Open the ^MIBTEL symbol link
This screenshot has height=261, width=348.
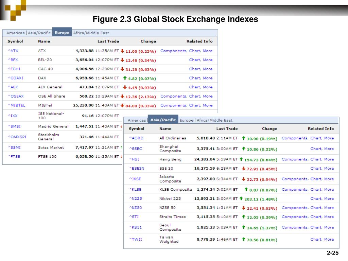click(16, 105)
